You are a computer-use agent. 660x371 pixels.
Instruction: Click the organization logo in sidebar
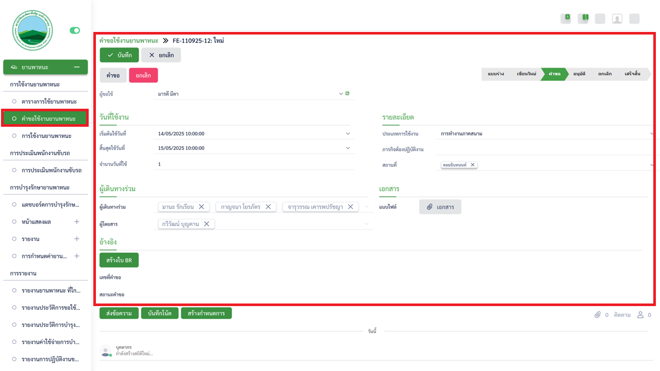(32, 30)
